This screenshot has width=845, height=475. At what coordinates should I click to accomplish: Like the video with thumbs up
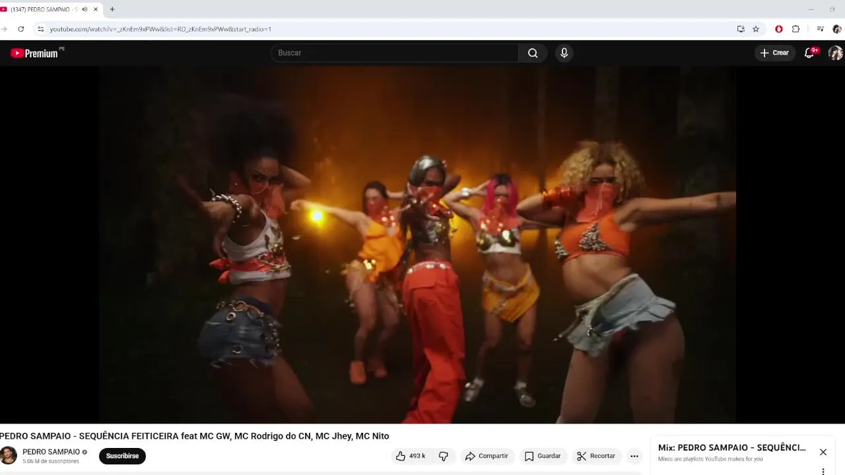(x=411, y=456)
